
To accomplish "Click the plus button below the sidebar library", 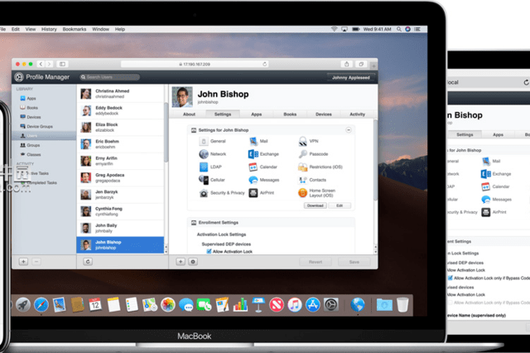I will pyautogui.click(x=23, y=261).
